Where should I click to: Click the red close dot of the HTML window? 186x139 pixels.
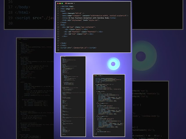pos(58,3)
